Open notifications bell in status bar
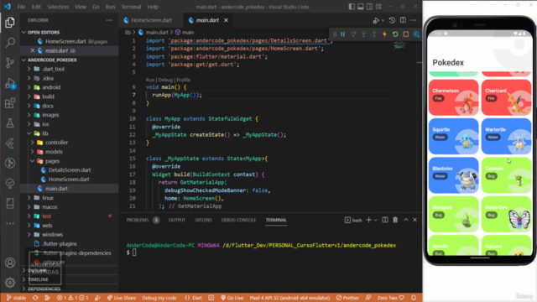 (414, 298)
